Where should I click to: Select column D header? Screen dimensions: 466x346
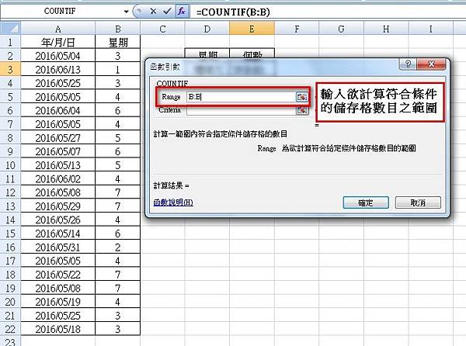[x=207, y=29]
